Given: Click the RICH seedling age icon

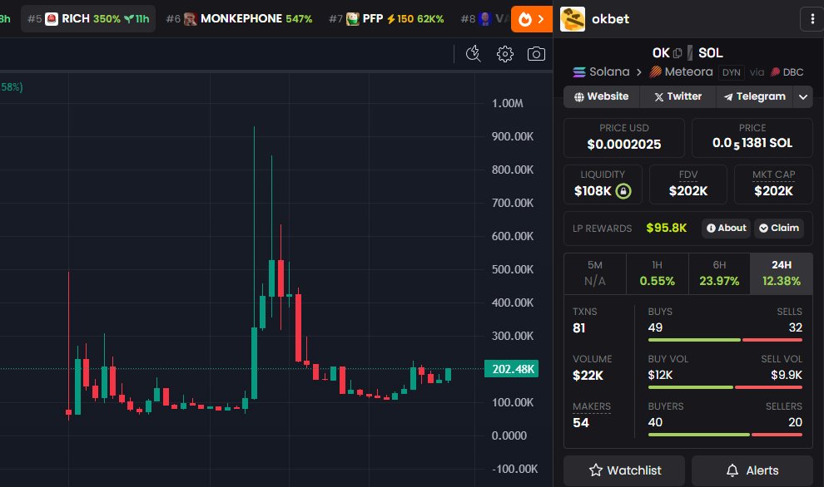Looking at the screenshot, I should [x=129, y=19].
